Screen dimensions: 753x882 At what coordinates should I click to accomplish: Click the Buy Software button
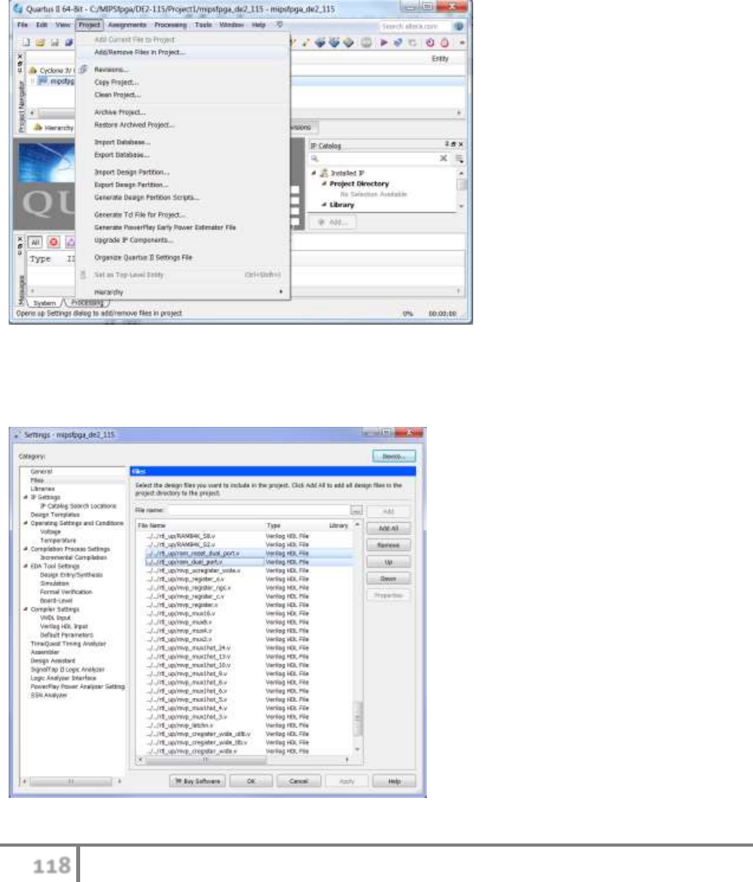coord(197,781)
